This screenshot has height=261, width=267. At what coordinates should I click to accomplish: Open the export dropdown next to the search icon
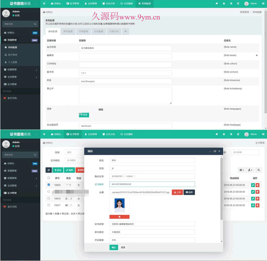click(x=250, y=170)
